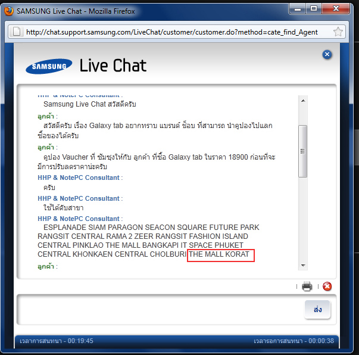Click into the message input box
Image resolution: width=359 pixels, height=355 pixels.
pos(160,309)
